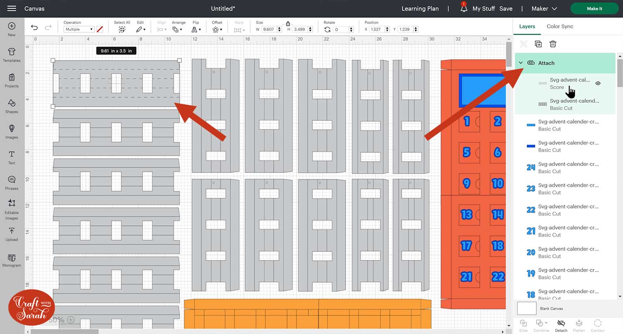
Task: Click the Y position field
Action: point(408,29)
